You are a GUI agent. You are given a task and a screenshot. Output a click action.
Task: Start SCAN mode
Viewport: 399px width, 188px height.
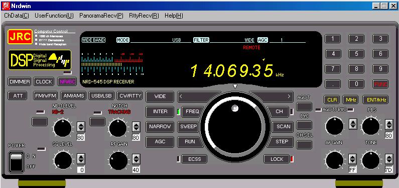click(283, 127)
